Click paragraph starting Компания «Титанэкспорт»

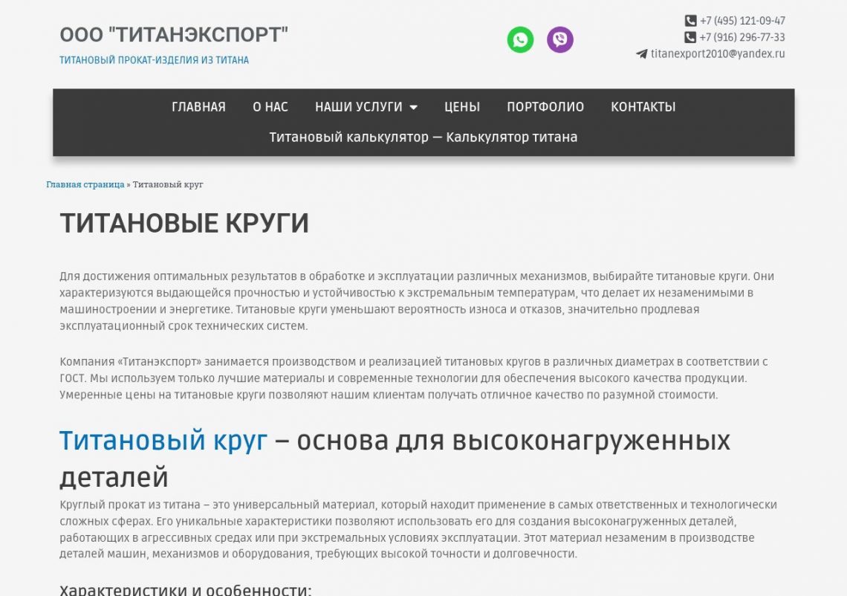pyautogui.click(x=414, y=378)
